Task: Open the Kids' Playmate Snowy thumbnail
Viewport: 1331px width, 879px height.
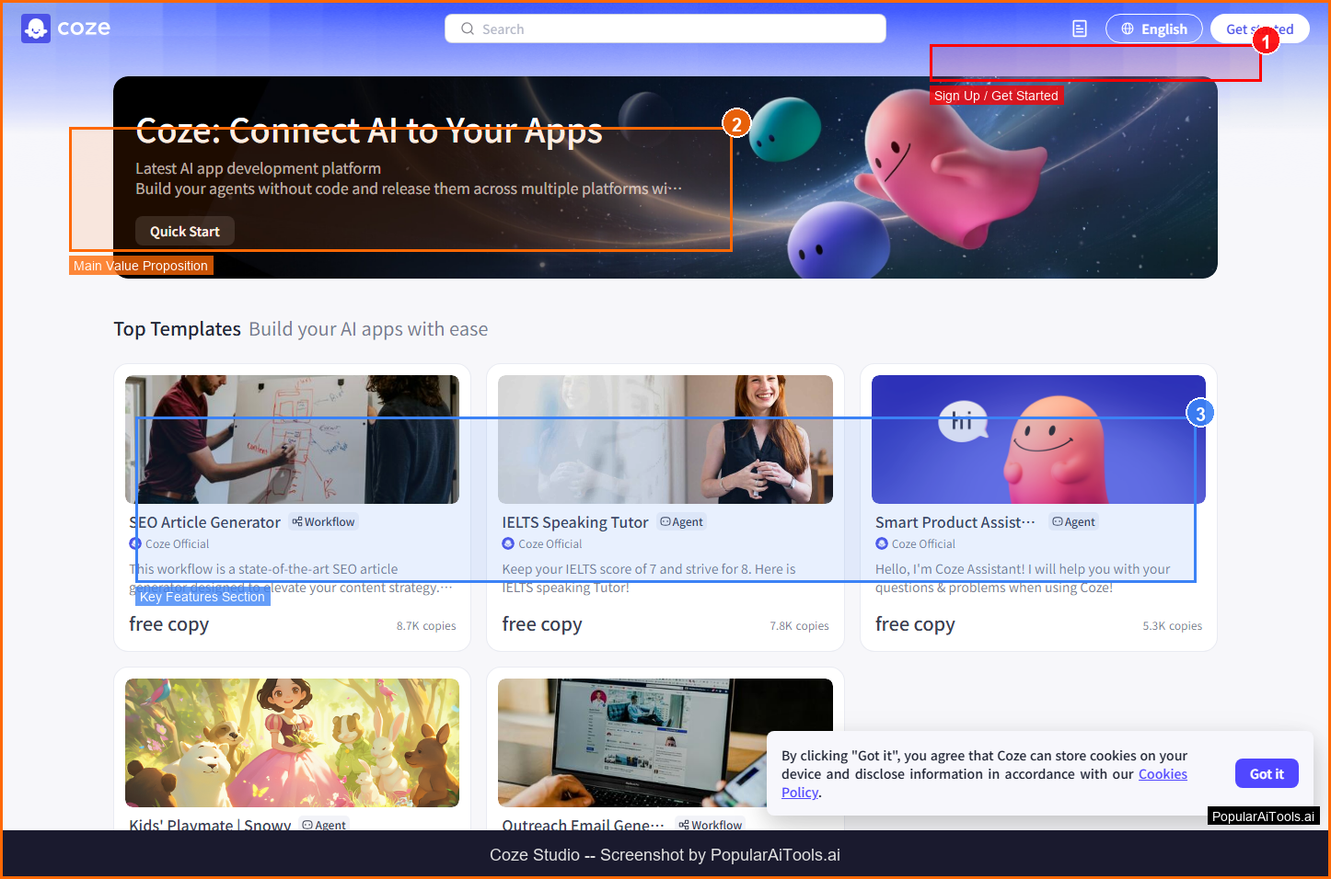Action: (292, 743)
